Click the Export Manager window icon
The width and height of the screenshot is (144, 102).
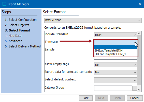(4, 4)
